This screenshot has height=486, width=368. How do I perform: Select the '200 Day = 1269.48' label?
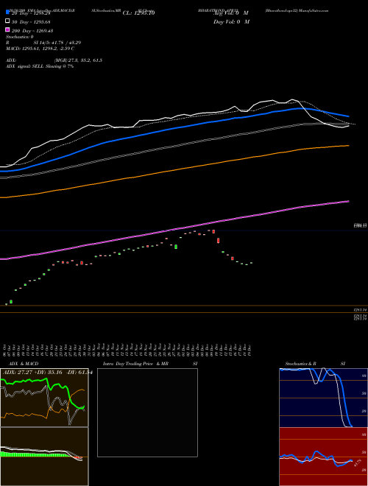32,31
